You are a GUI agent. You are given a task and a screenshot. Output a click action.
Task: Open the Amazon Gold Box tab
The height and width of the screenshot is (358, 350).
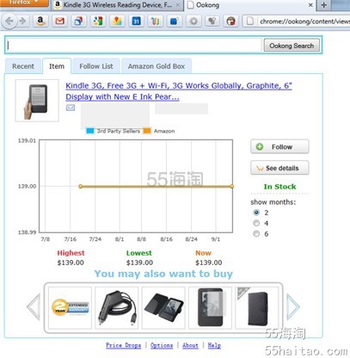157,66
